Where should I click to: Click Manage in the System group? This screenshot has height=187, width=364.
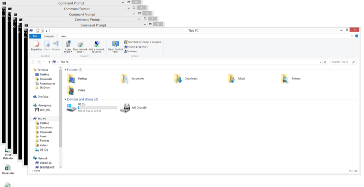(x=131, y=51)
